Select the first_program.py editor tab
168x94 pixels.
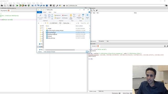tap(4, 10)
